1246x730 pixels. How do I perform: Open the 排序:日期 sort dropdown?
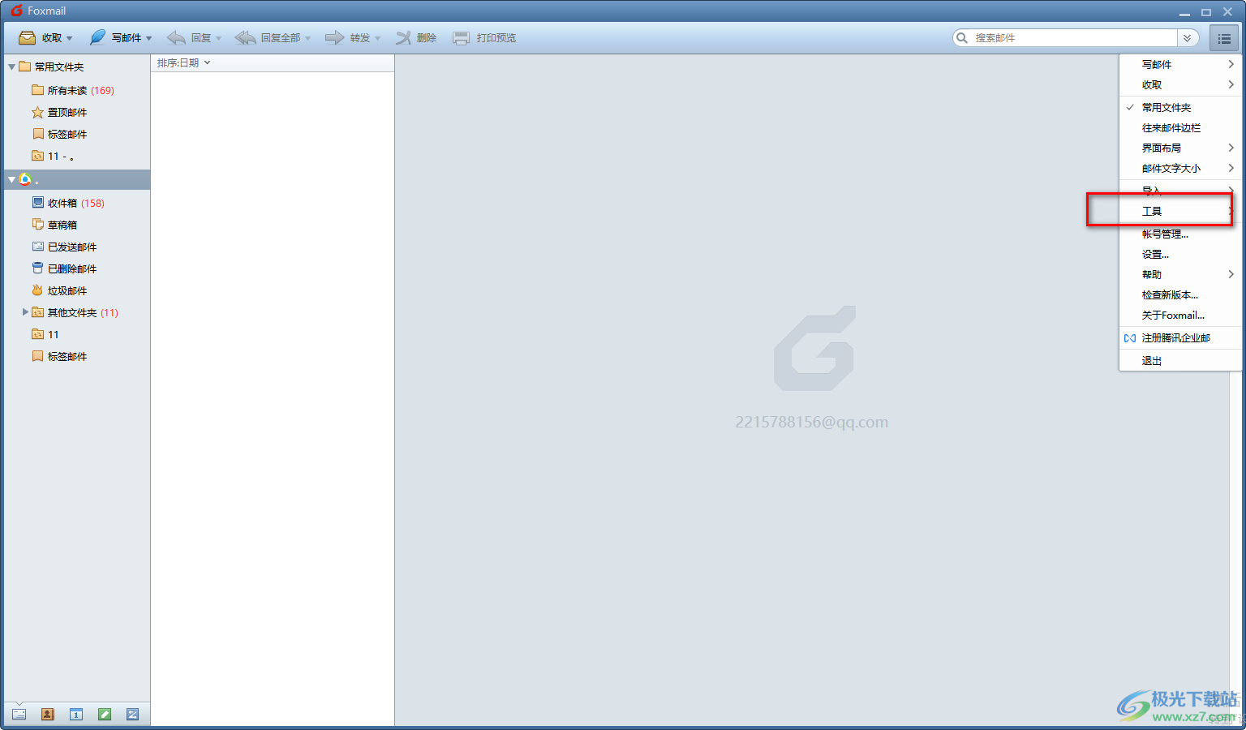tap(183, 62)
